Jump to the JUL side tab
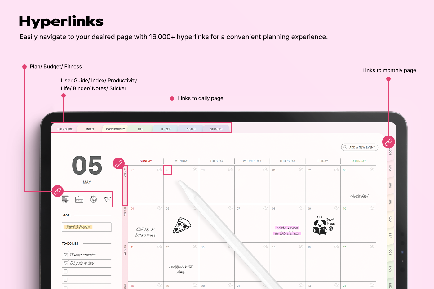Screen dimensions: 434x289 (390, 202)
